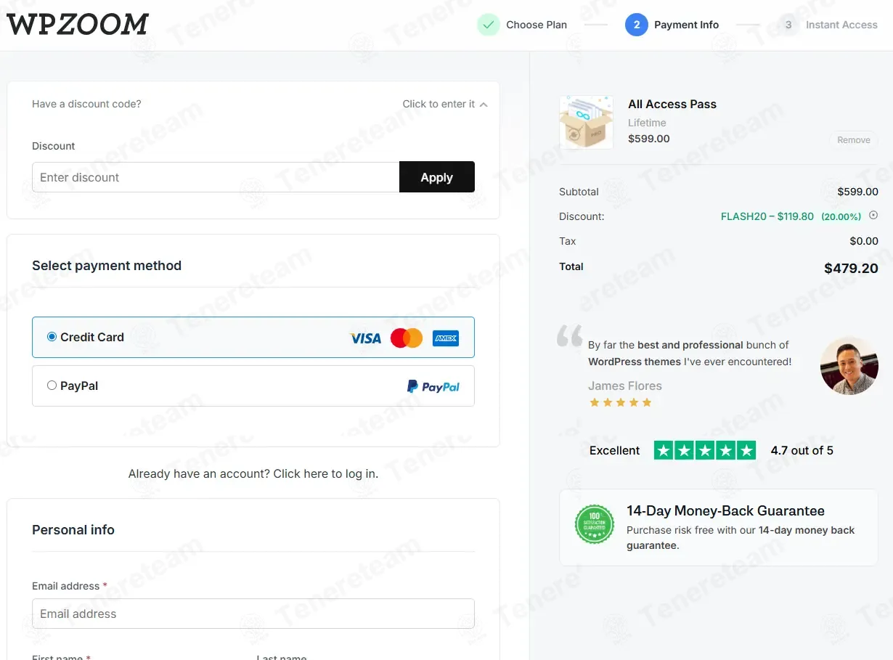893x660 pixels.
Task: Collapse discount code section with chevron
Action: point(484,105)
